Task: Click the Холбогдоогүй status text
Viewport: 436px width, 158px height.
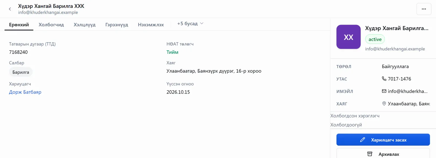Action: [346, 125]
